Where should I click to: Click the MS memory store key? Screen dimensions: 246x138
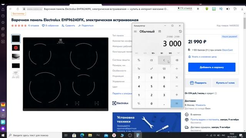point(170,53)
